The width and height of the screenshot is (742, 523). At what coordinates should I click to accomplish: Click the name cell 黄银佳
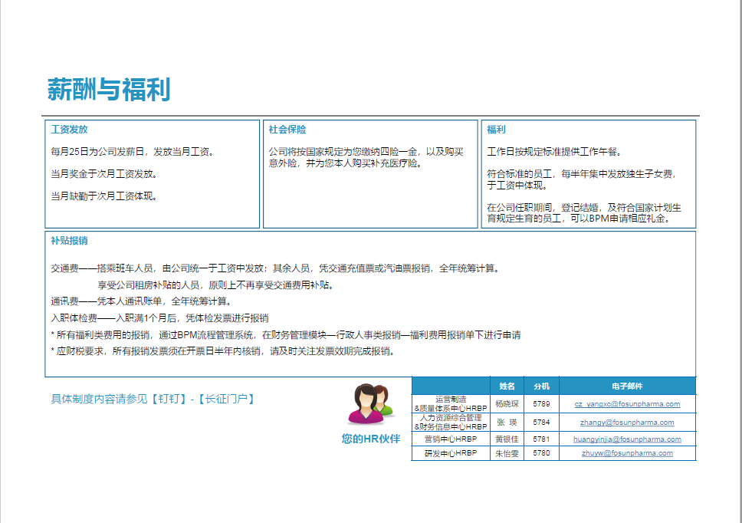click(507, 439)
